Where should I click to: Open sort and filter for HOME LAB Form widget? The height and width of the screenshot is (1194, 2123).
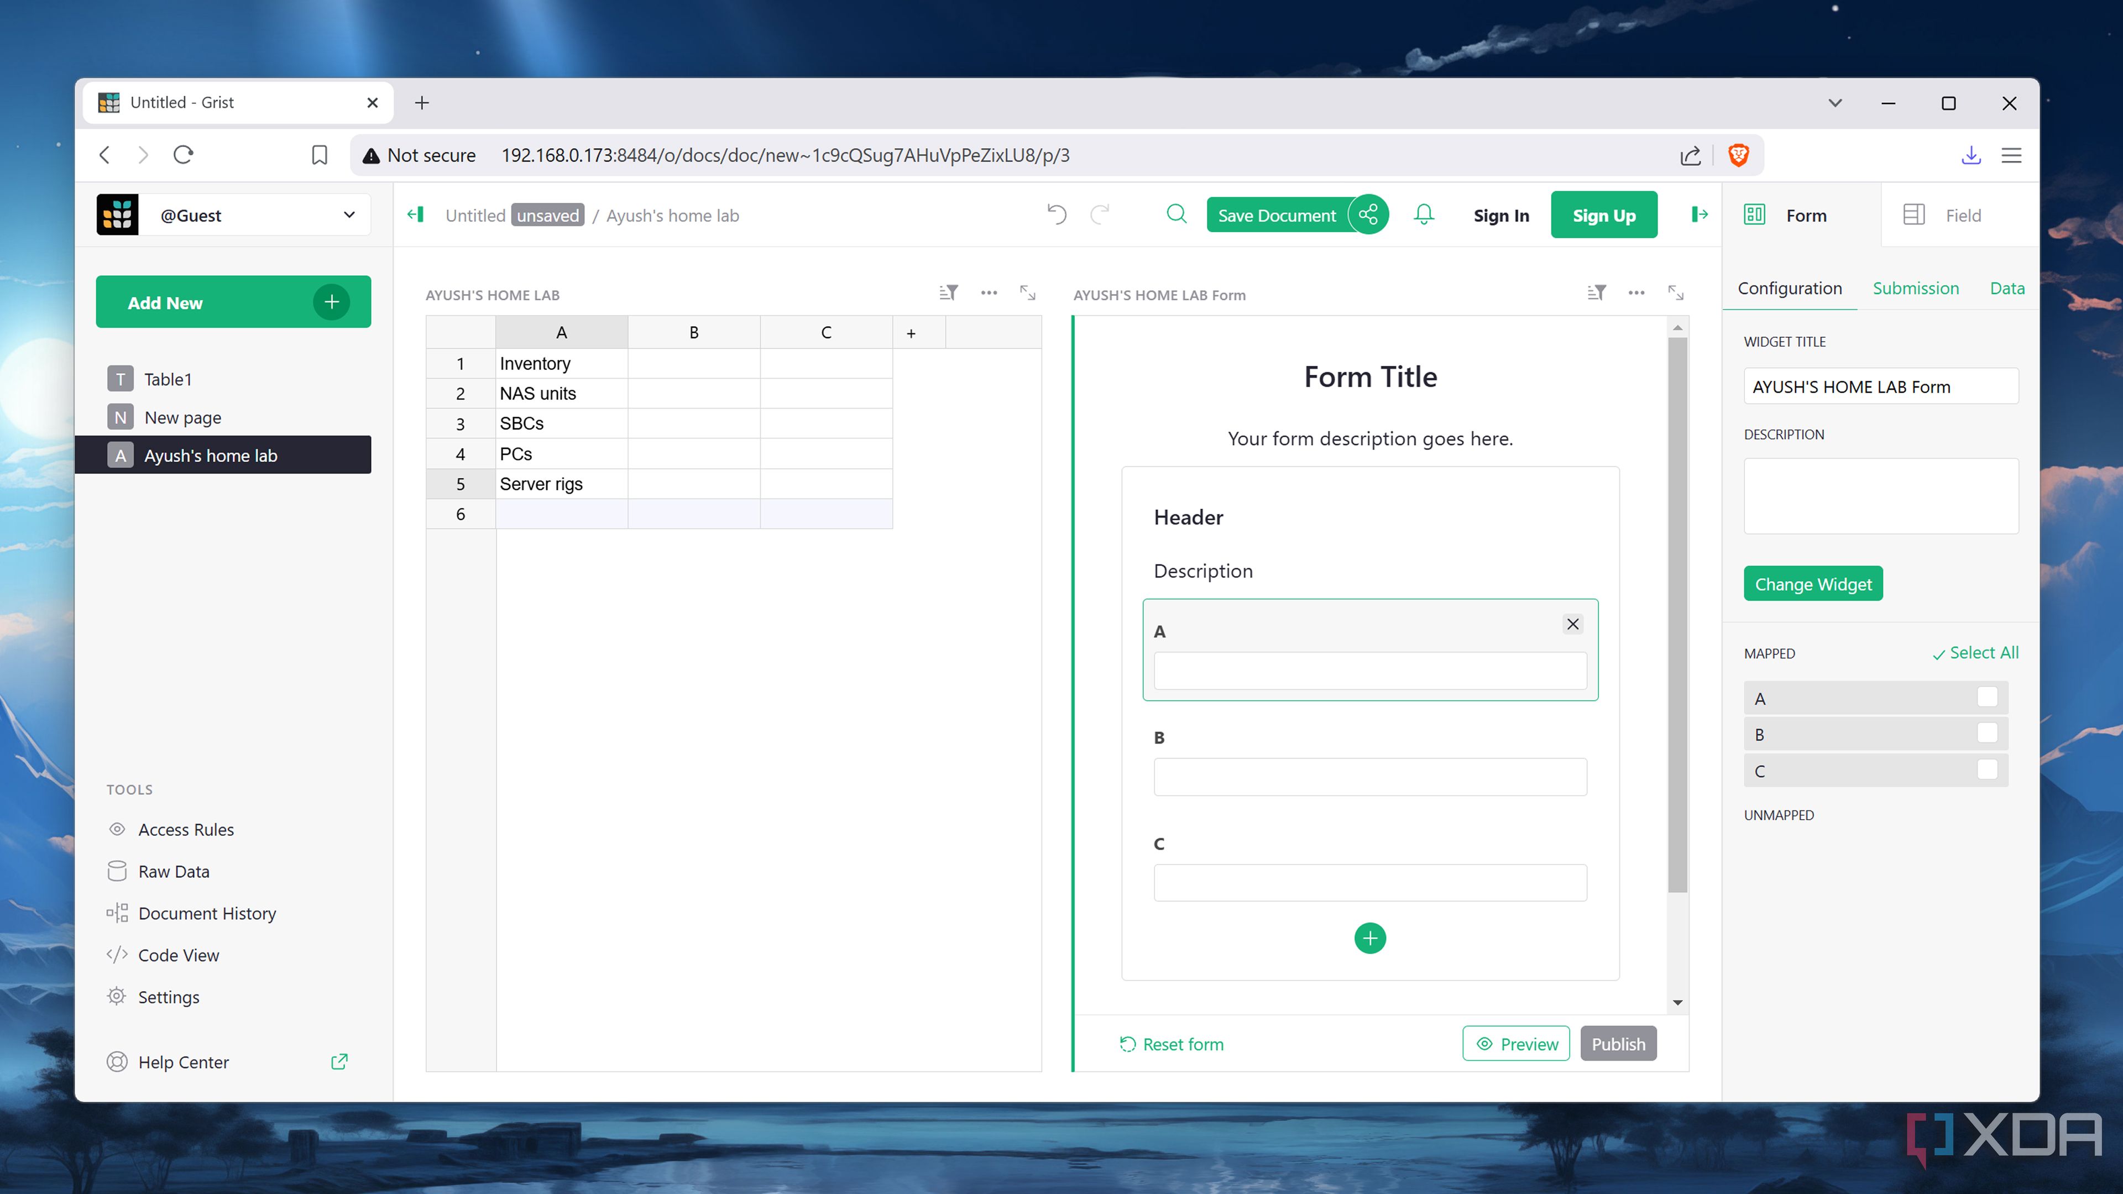(1596, 292)
